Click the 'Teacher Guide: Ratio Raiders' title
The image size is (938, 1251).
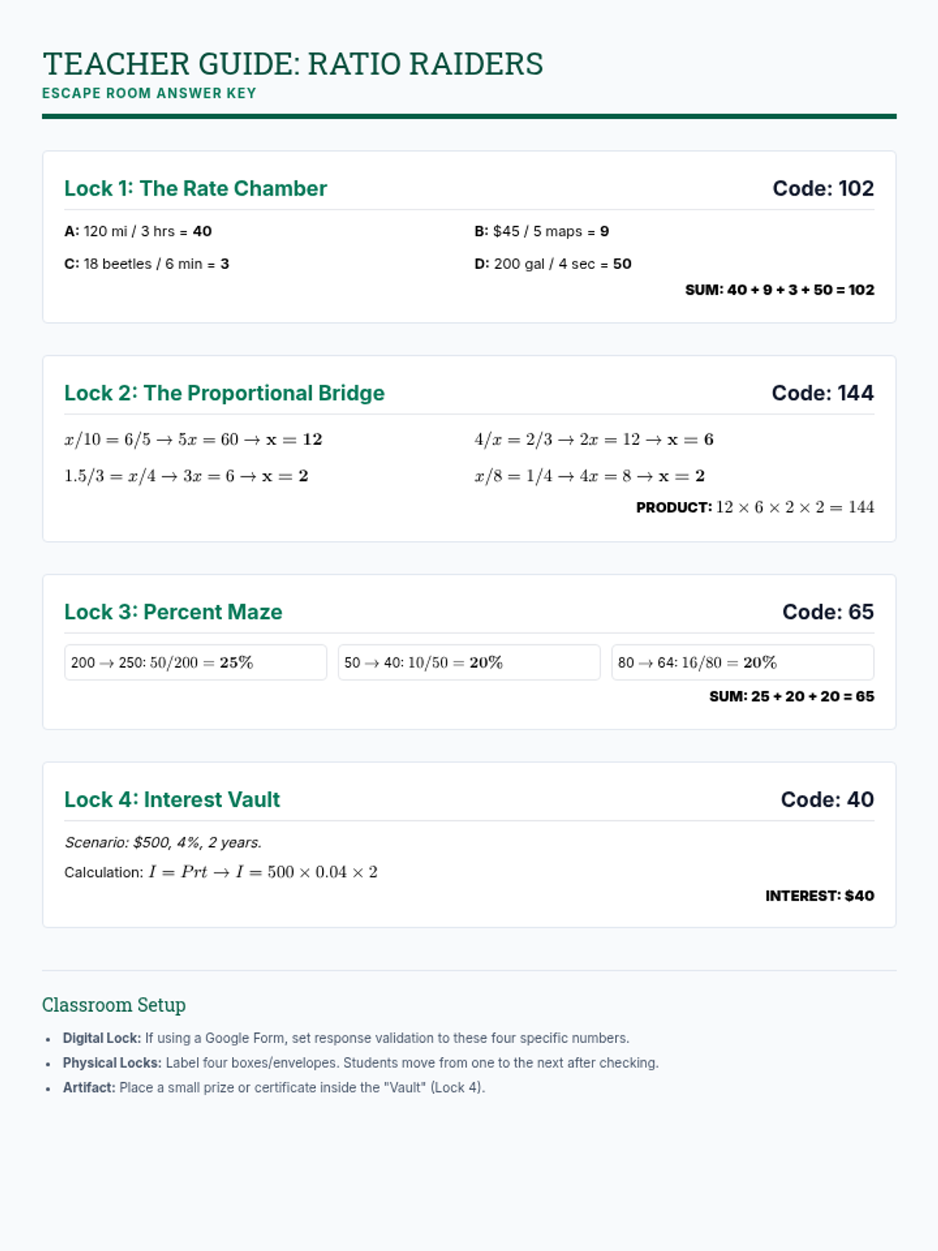point(292,64)
